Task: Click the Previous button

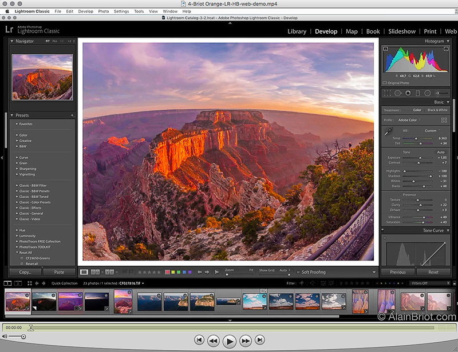Action: [397, 272]
